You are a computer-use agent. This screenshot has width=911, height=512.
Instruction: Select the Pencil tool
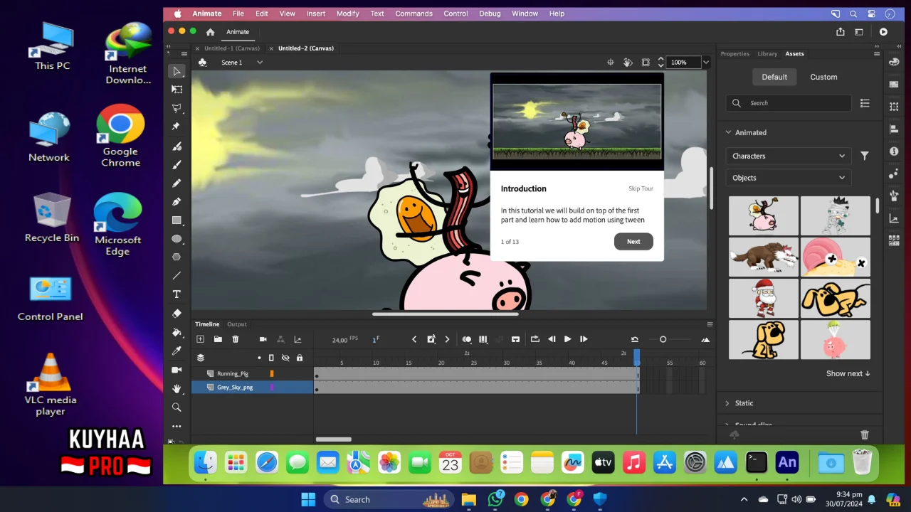click(x=177, y=183)
